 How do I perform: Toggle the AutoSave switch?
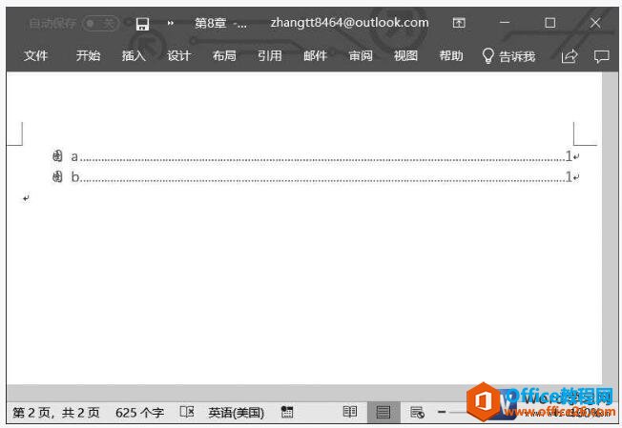100,24
